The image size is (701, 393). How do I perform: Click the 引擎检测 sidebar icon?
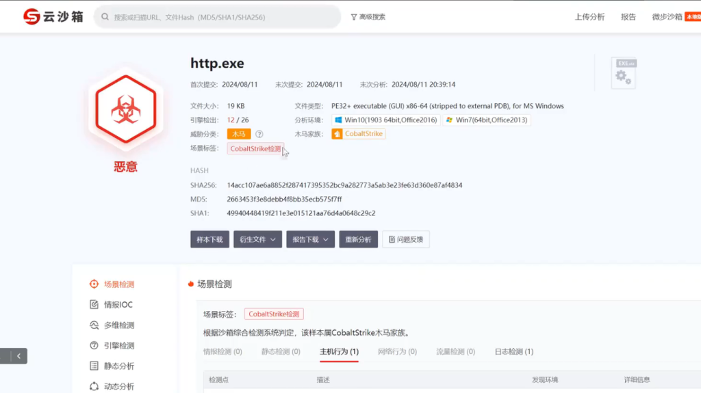[94, 346]
